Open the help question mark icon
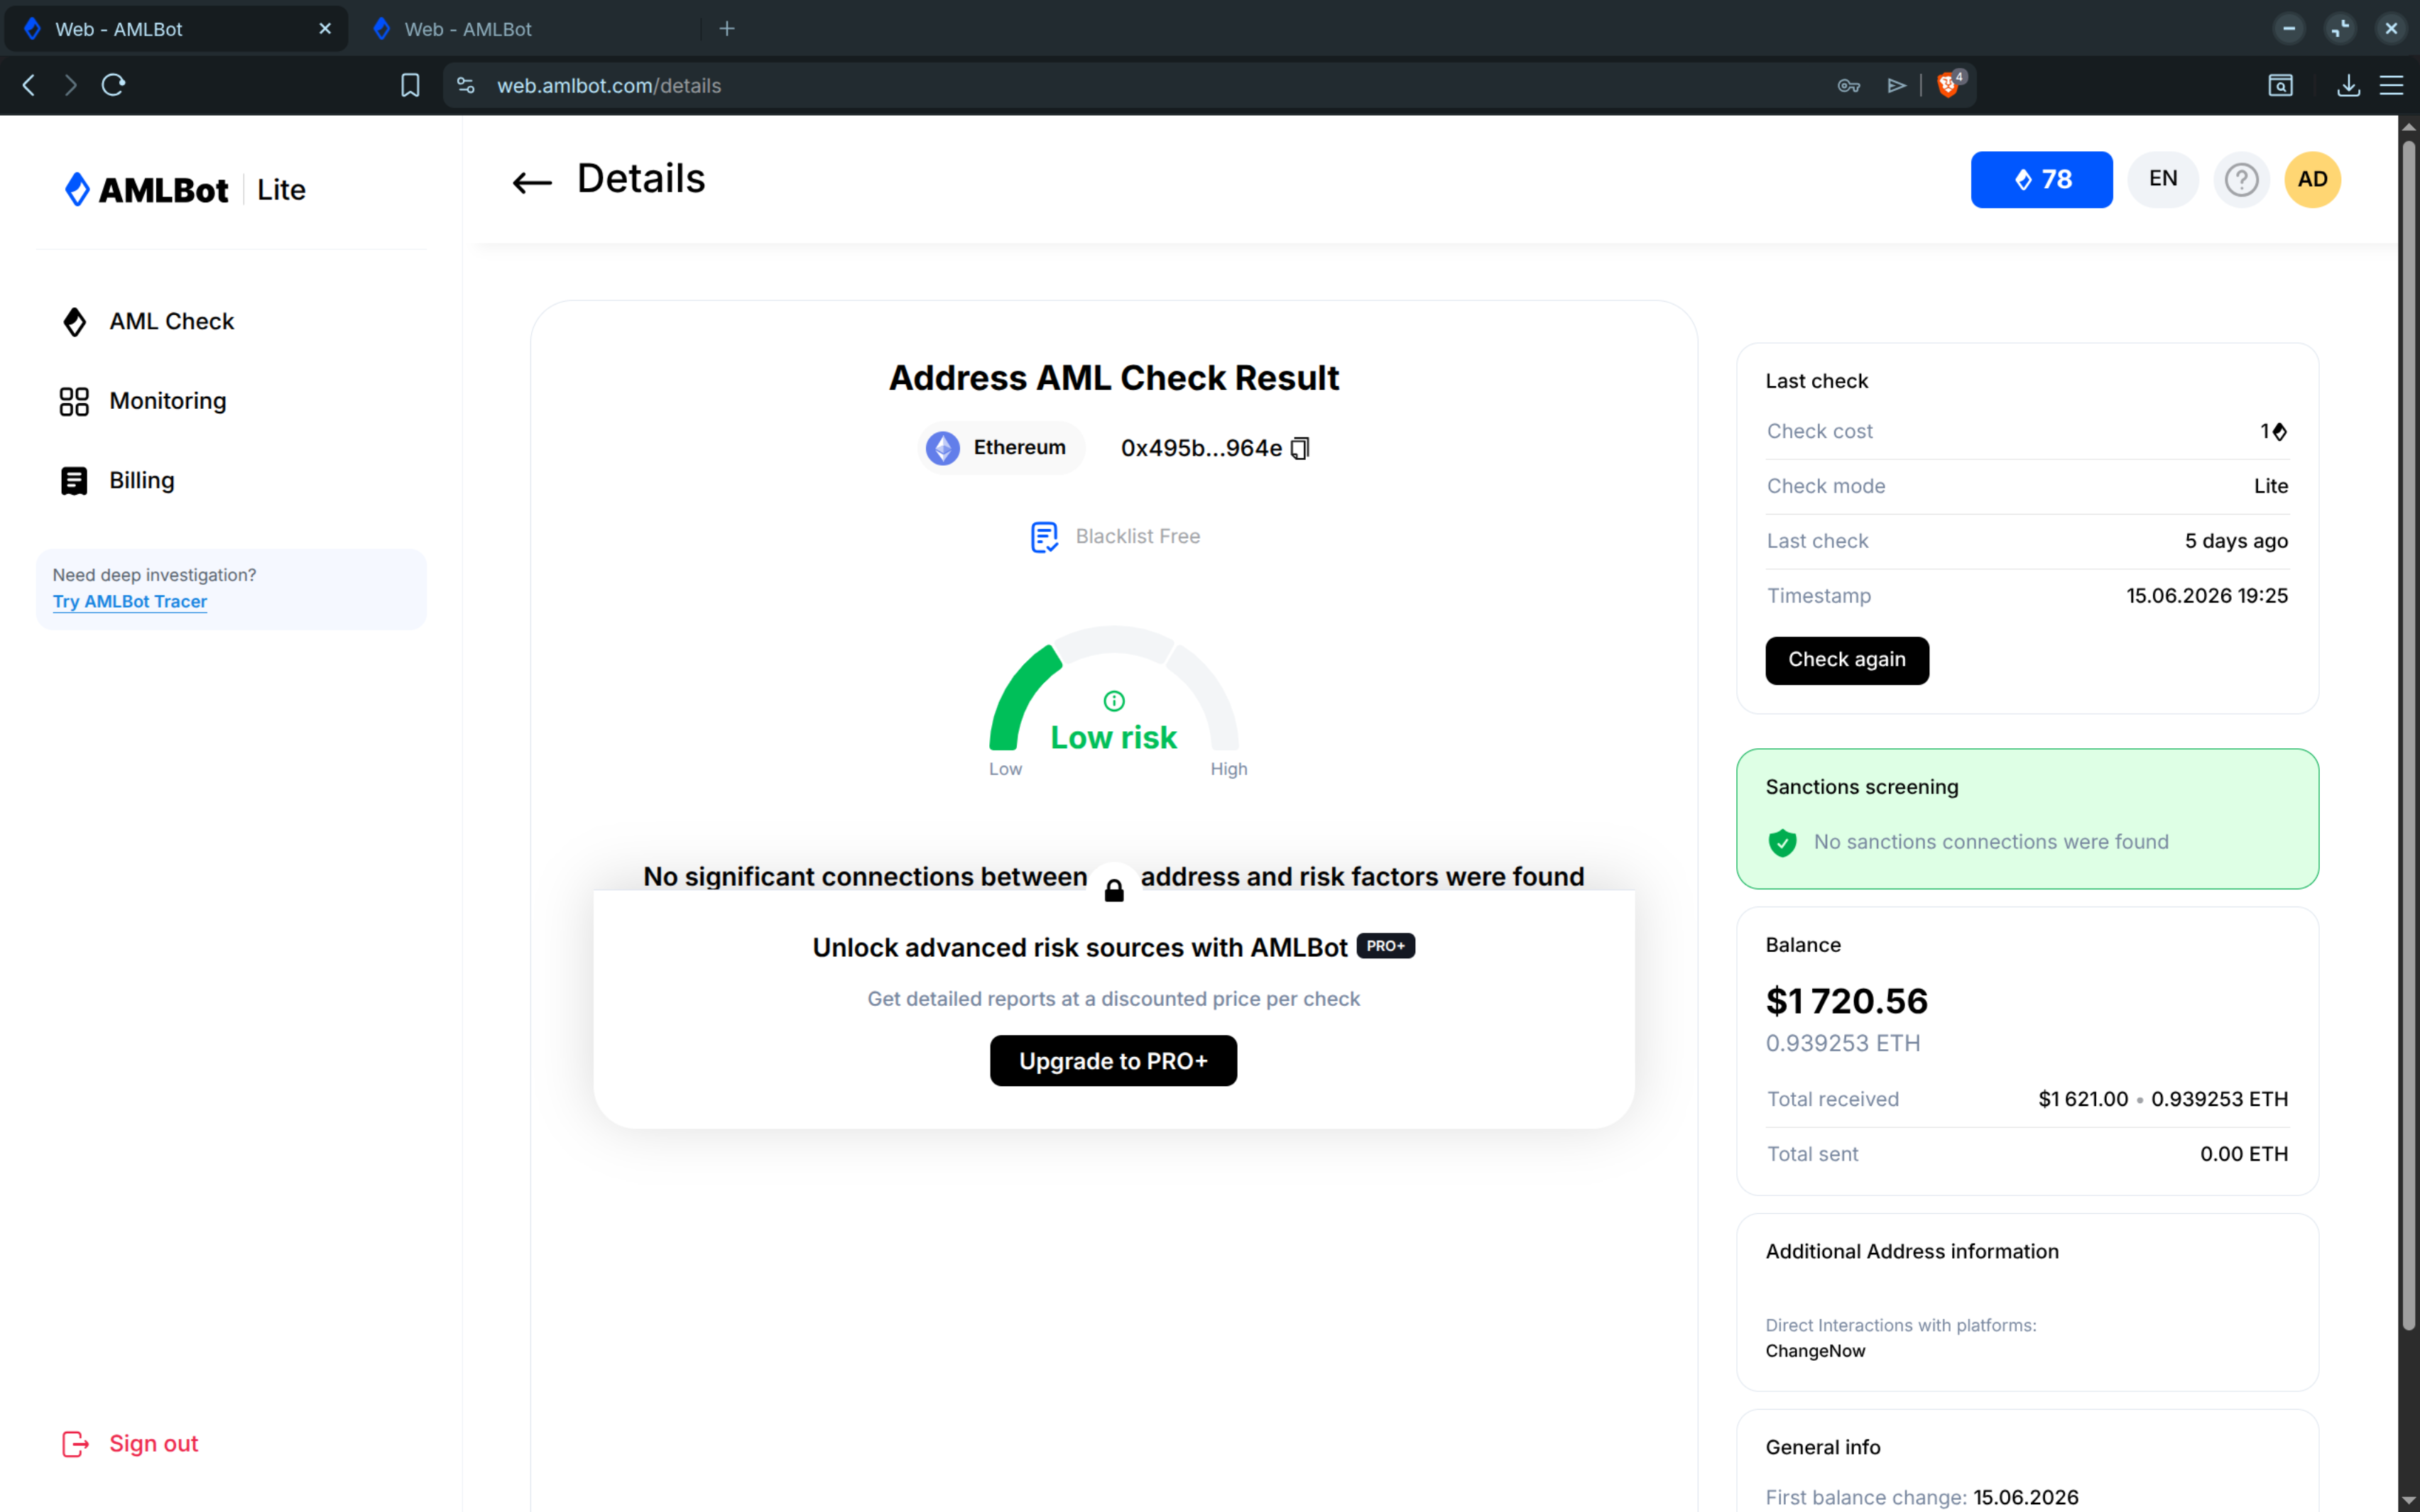Image resolution: width=2420 pixels, height=1512 pixels. 2241,180
